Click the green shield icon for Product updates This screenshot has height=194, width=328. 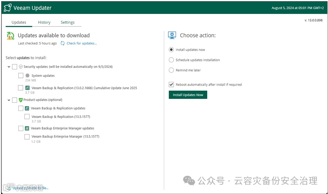(21, 100)
